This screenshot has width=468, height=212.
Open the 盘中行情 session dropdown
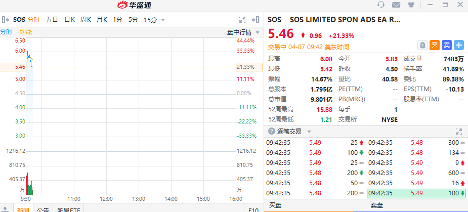point(243,32)
